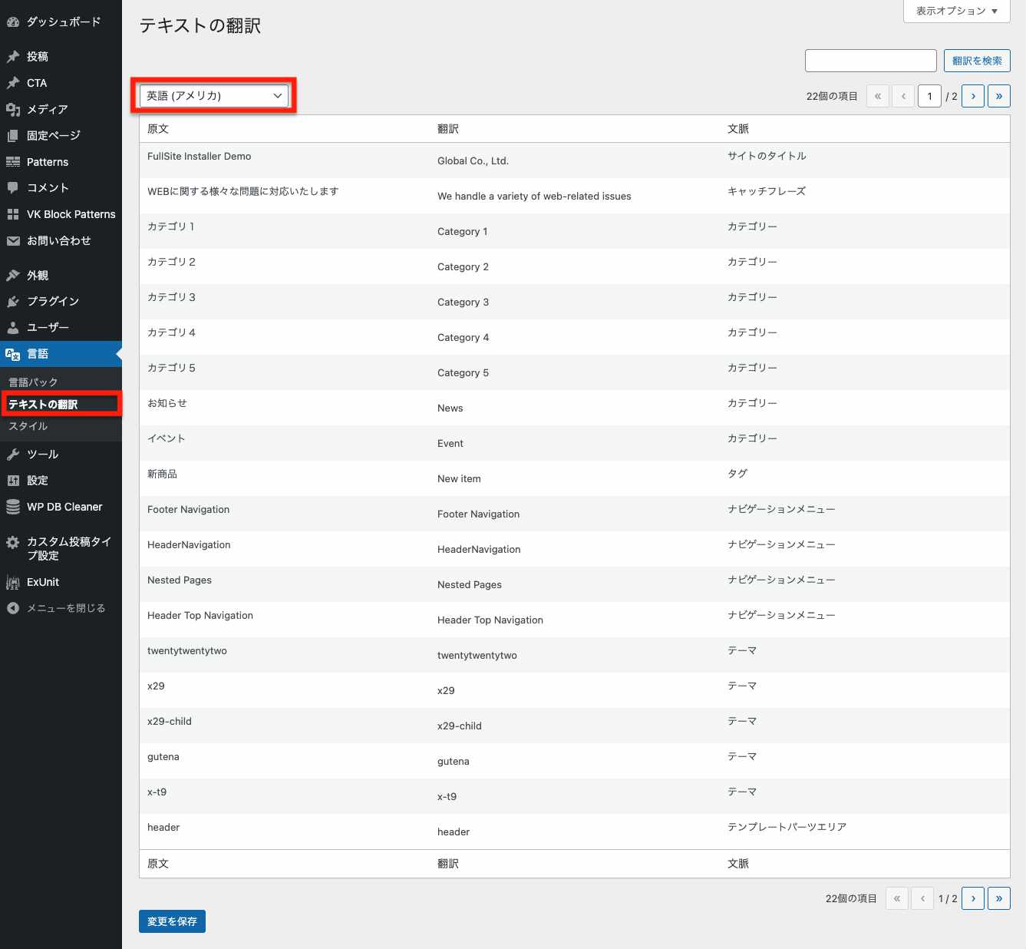Go to next page using top pagination arrow
1026x949 pixels.
pos(973,96)
